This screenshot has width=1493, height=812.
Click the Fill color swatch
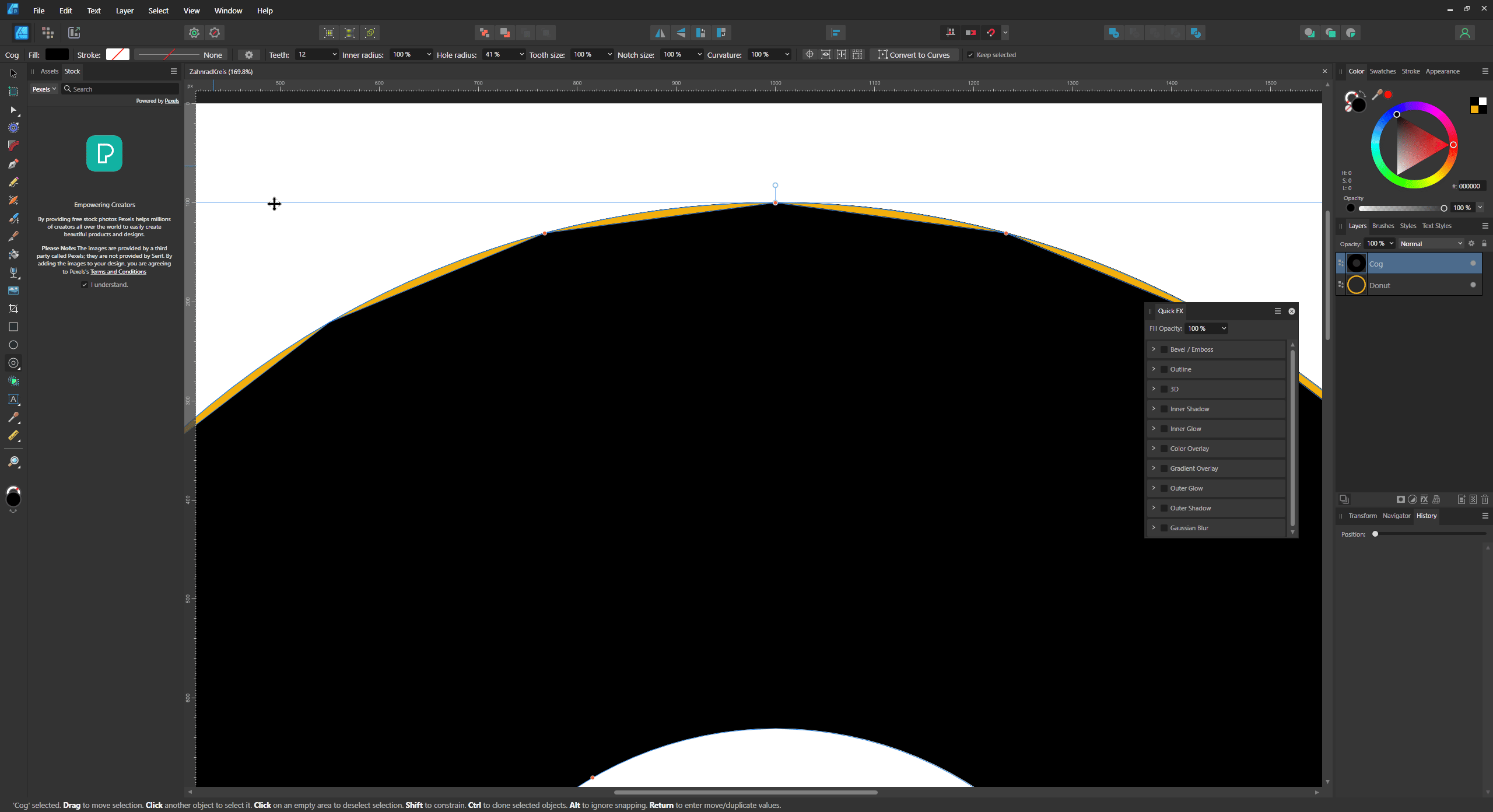pos(57,54)
